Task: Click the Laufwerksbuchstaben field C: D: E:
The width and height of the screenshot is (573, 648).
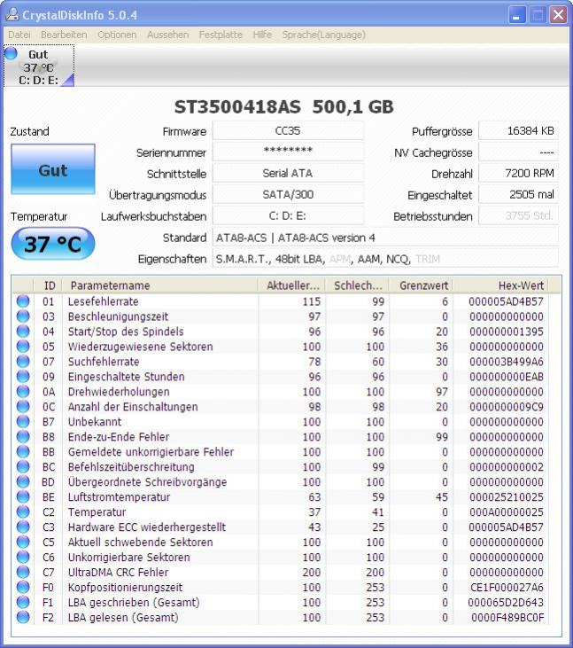Action: coord(288,215)
